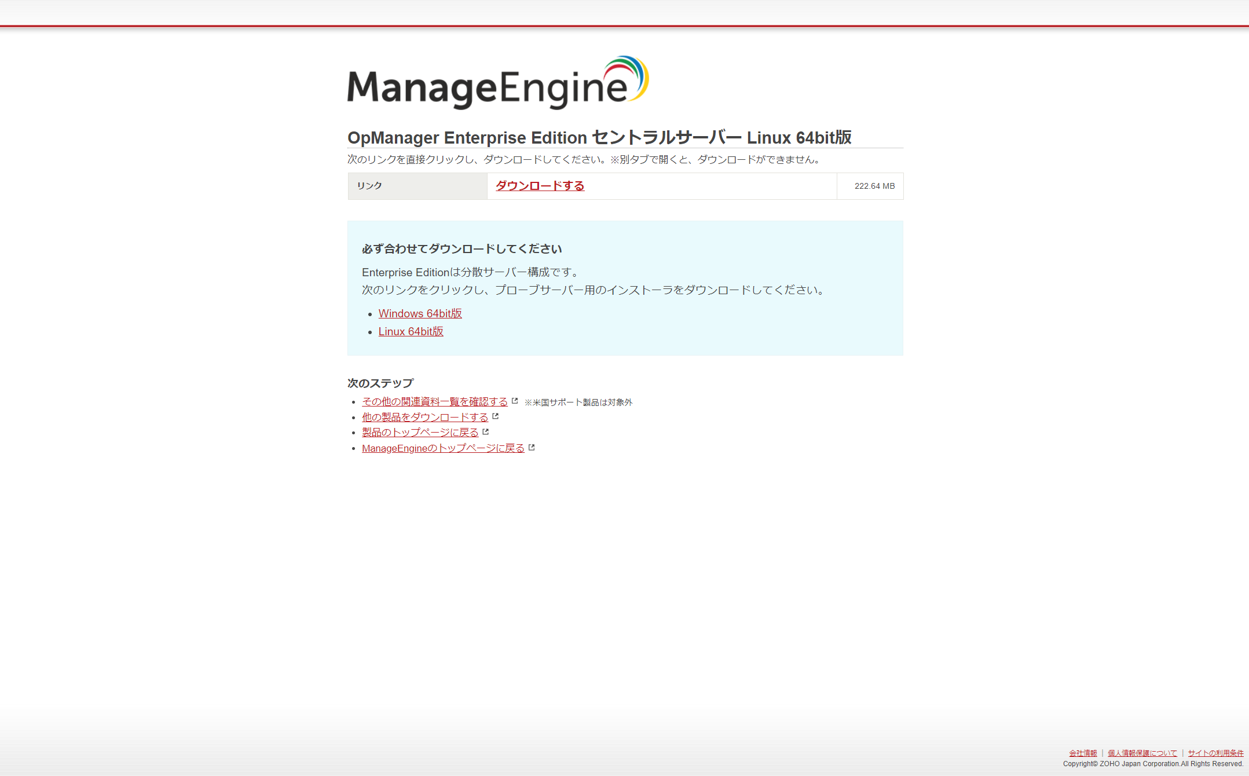Click external link icon beside ManageEngineのトップページに戻る
Viewport: 1249px width, 776px height.
532,446
